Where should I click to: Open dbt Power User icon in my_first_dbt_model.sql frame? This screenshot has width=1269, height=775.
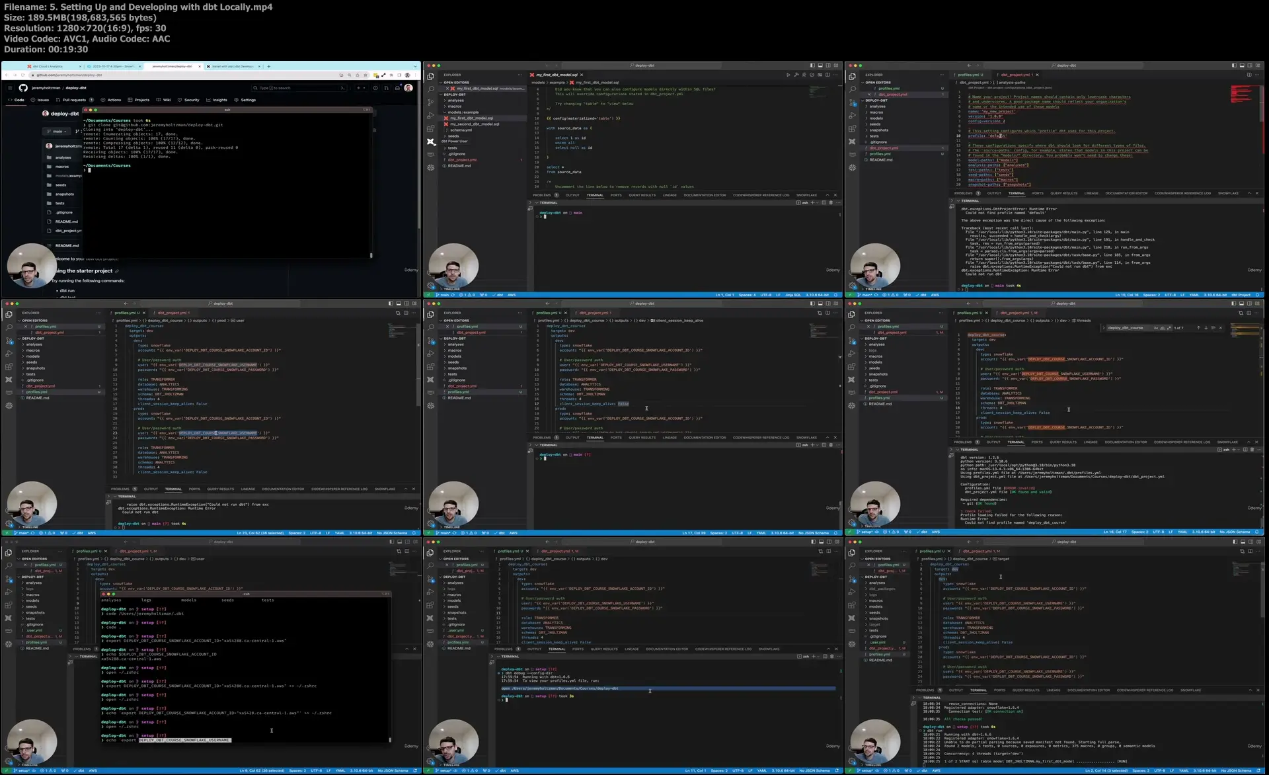[431, 142]
